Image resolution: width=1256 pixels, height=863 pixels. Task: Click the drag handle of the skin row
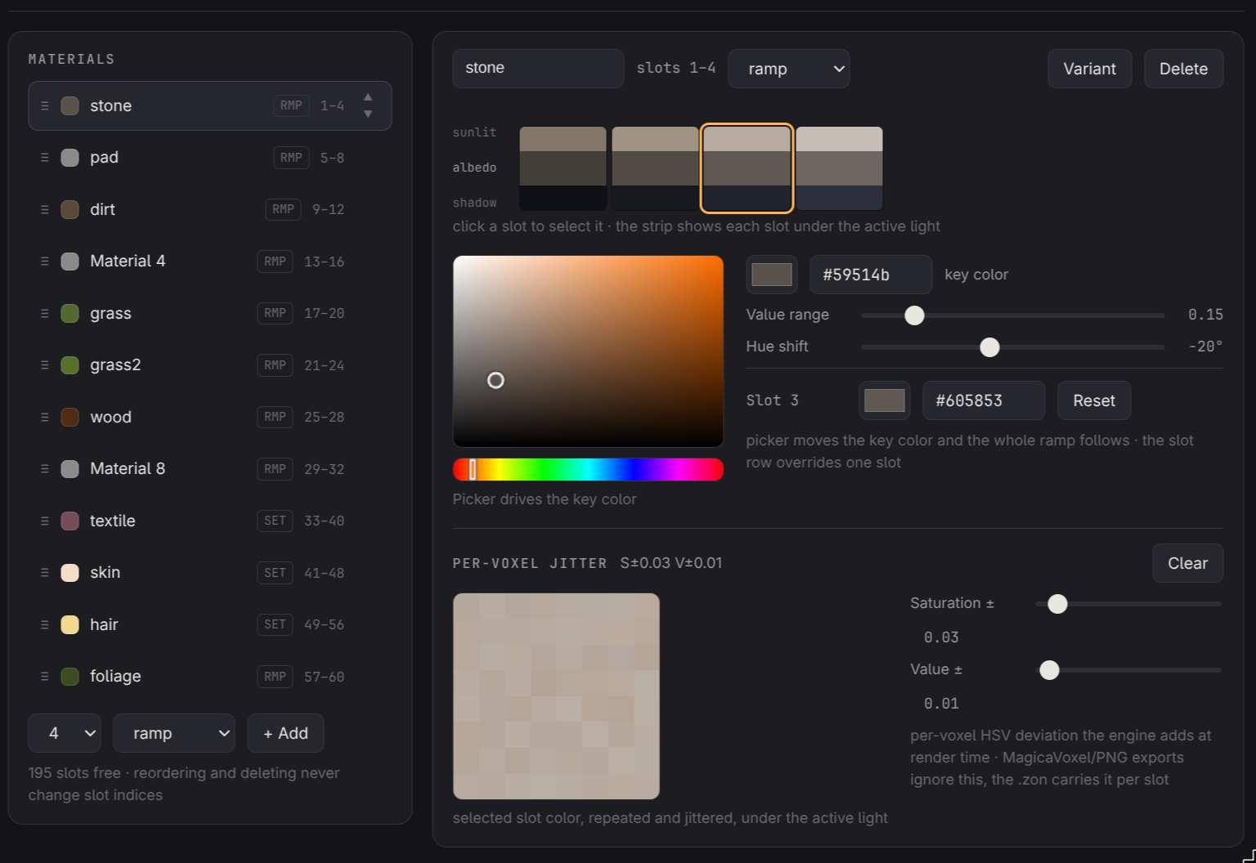point(45,573)
